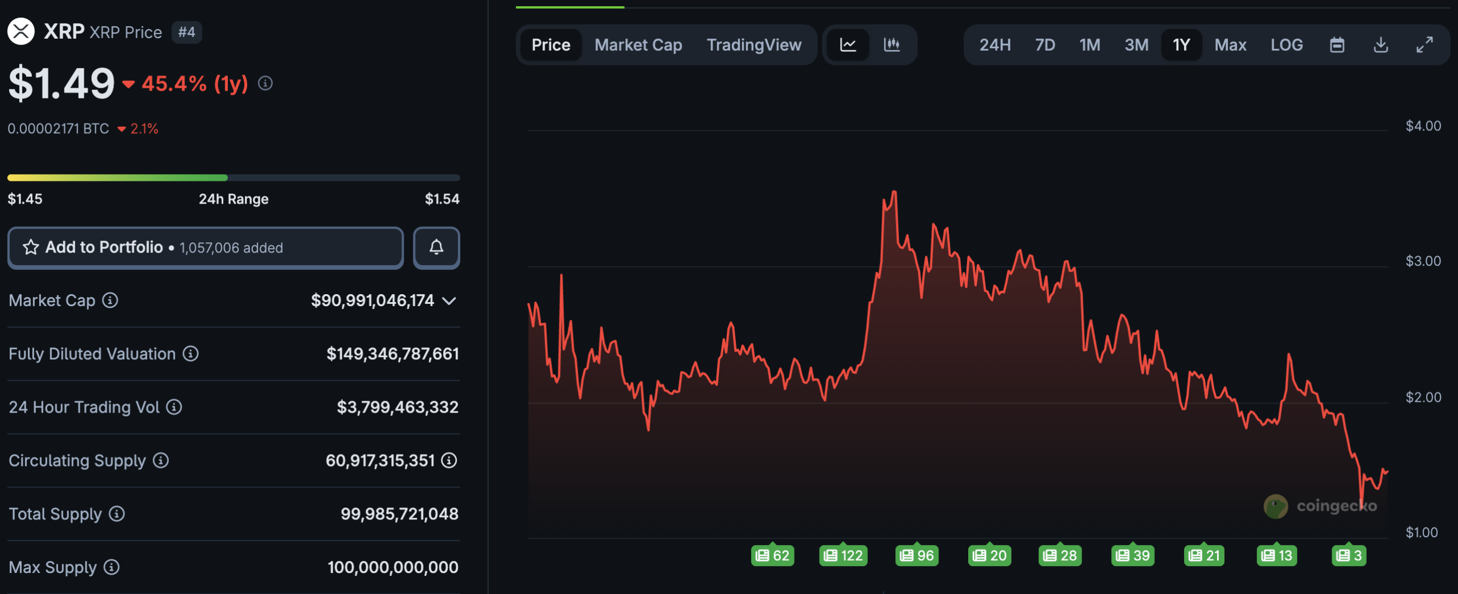1458x594 pixels.
Task: Download chart data icon
Action: [x=1381, y=45]
